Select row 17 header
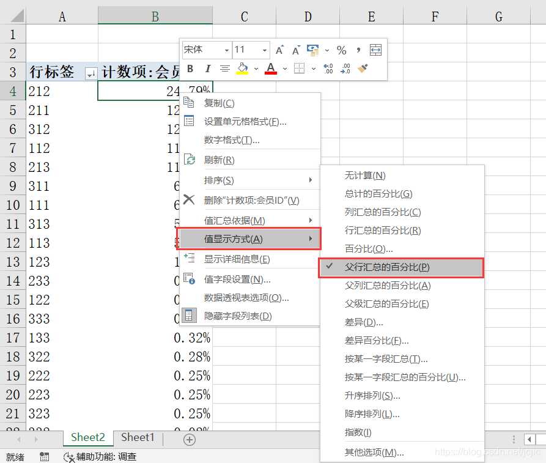The image size is (546, 463). 13,338
